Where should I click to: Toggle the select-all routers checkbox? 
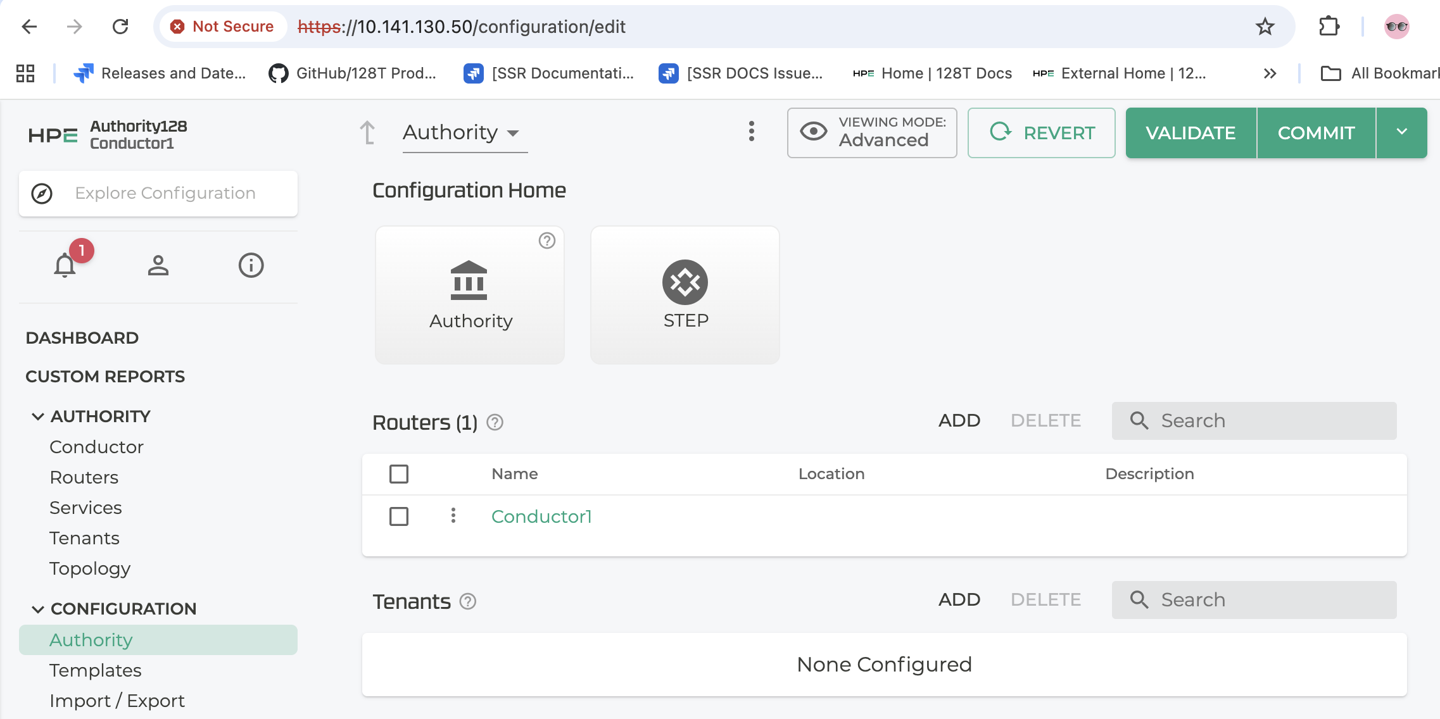pos(399,474)
